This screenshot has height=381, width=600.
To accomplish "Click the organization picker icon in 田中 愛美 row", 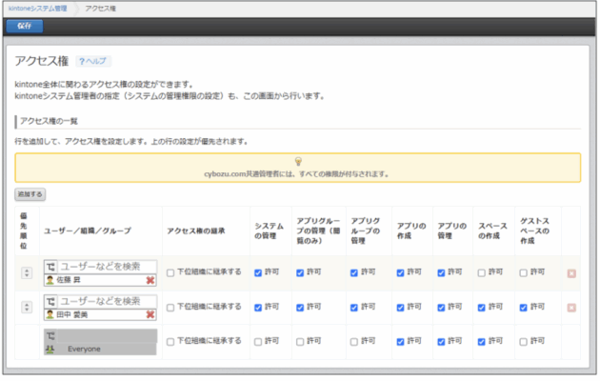I will tap(50, 301).
